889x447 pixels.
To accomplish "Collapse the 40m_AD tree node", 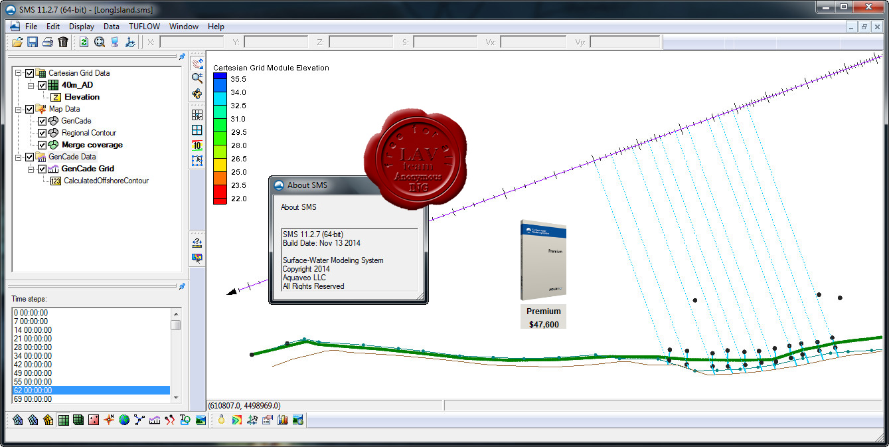I will [31, 85].
